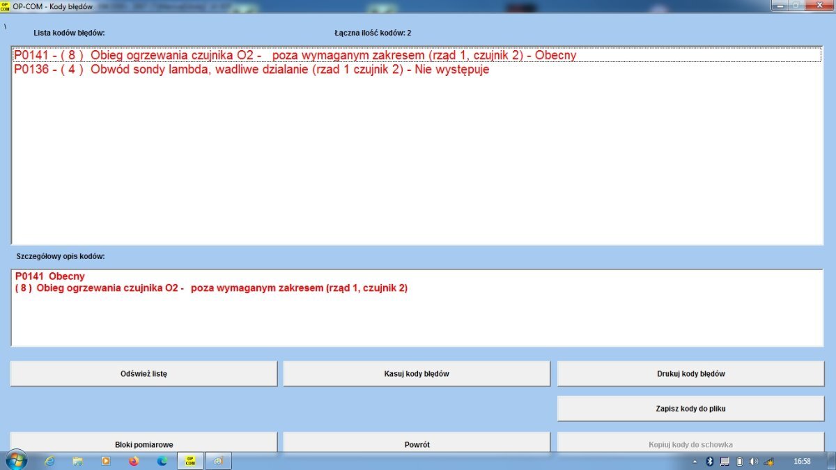Switch to OP-COM taskbar button
The width and height of the screenshot is (836, 470).
pos(190,461)
